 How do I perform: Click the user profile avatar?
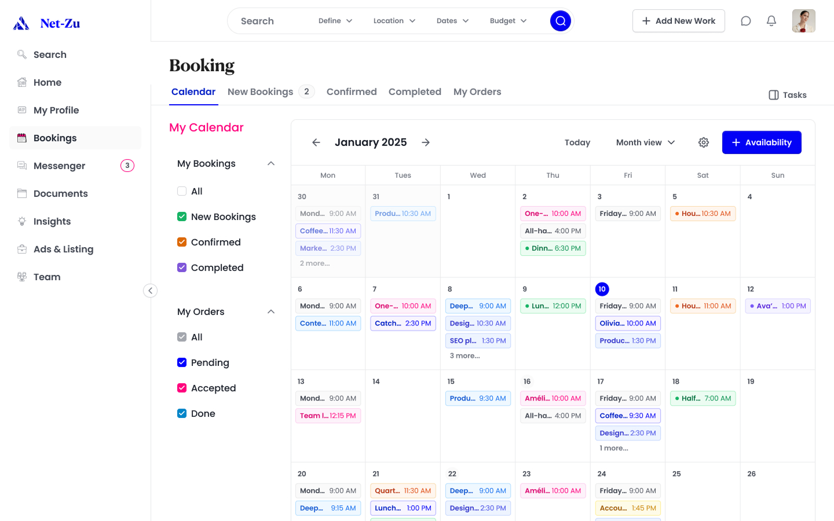tap(803, 21)
